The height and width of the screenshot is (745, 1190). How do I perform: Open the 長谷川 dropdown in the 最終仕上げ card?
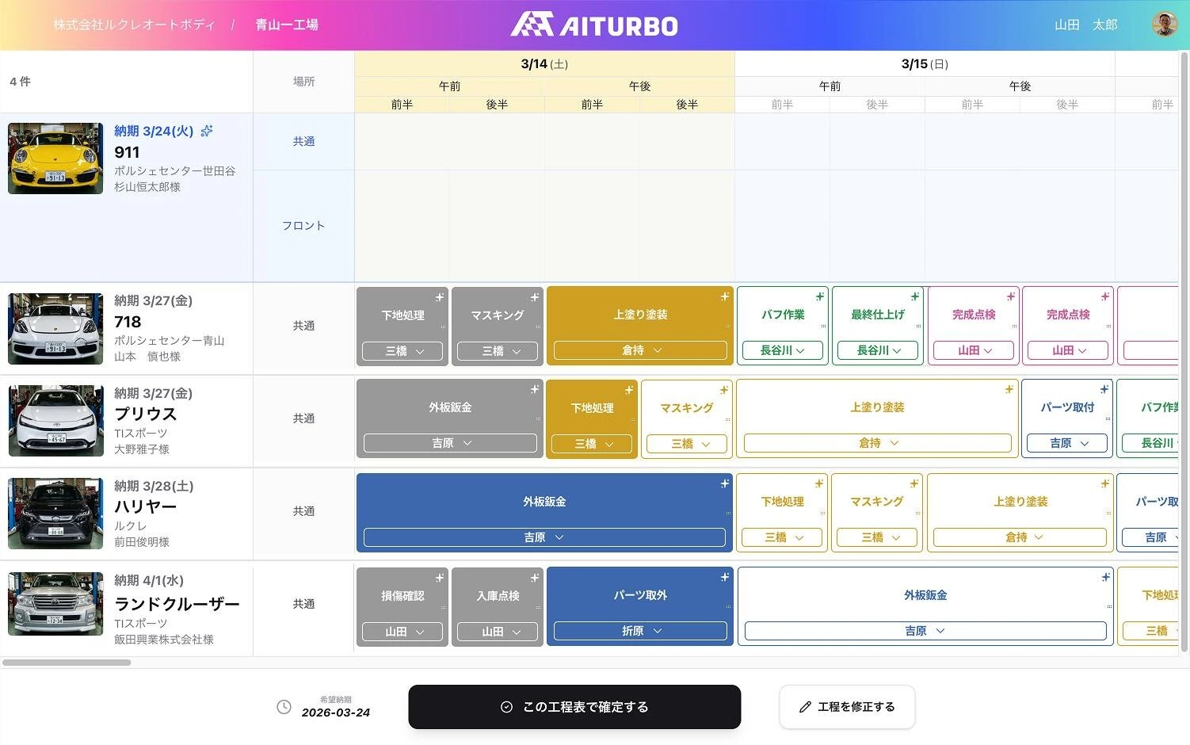click(878, 350)
